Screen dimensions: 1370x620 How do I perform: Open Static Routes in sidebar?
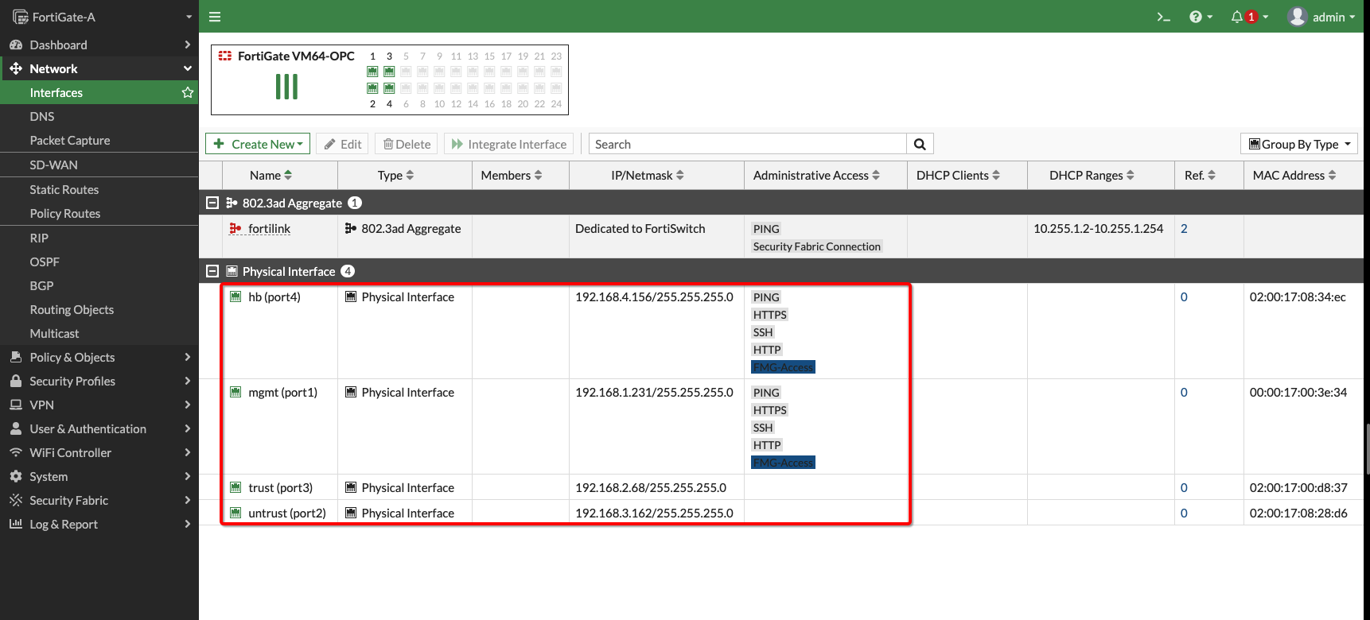point(64,190)
